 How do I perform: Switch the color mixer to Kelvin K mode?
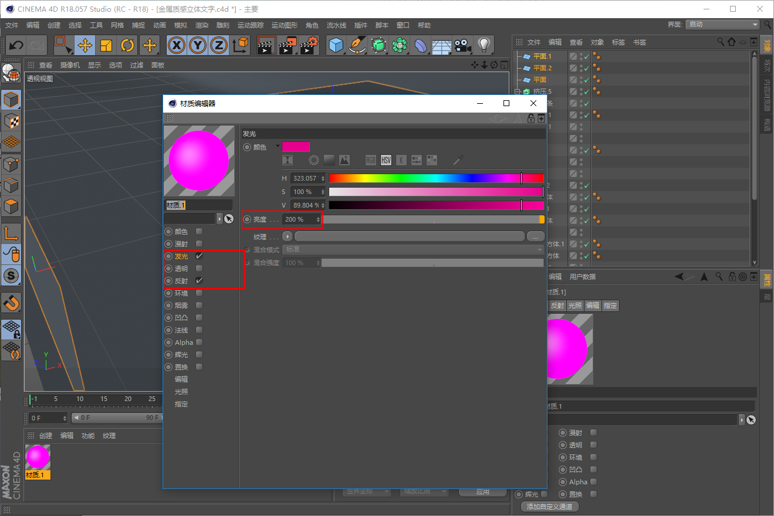click(401, 160)
